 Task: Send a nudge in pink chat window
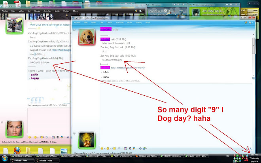click(42, 137)
